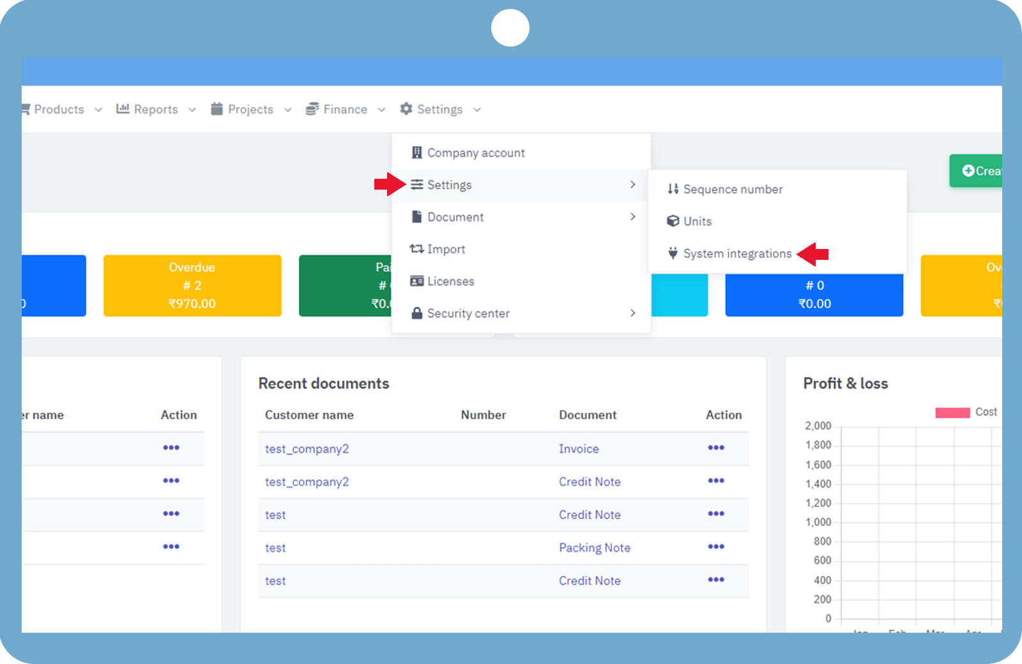Toggle the Cost legend color swatch
This screenshot has width=1022, height=664.
coord(952,412)
